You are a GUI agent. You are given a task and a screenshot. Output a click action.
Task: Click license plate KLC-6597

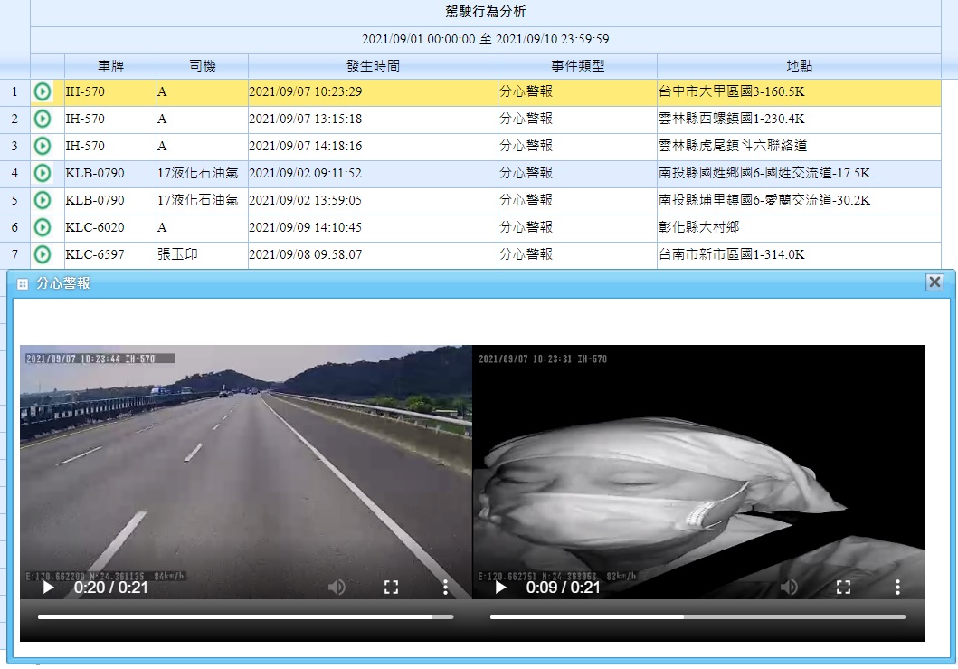click(95, 254)
